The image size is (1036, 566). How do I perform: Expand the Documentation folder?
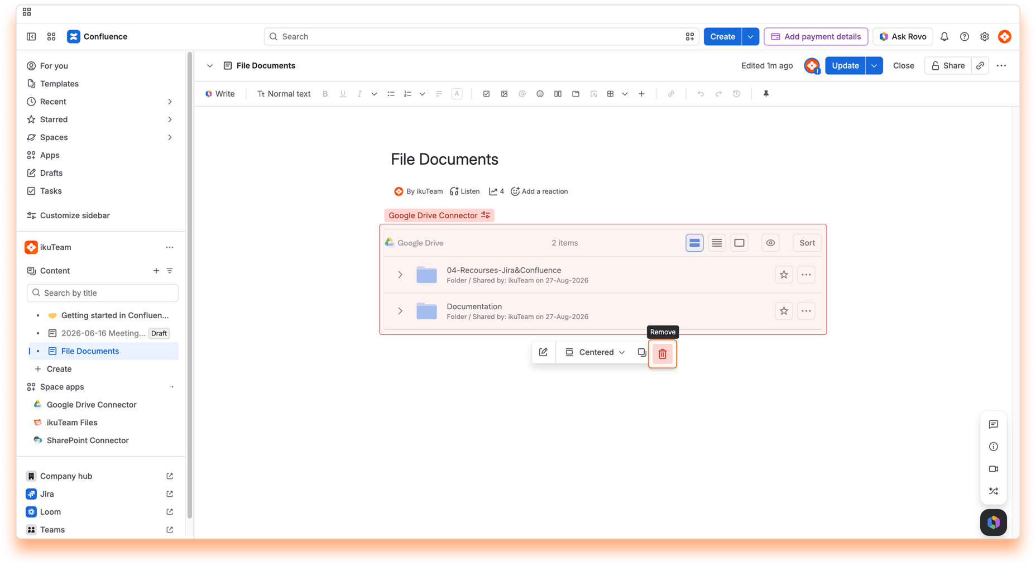tap(400, 311)
